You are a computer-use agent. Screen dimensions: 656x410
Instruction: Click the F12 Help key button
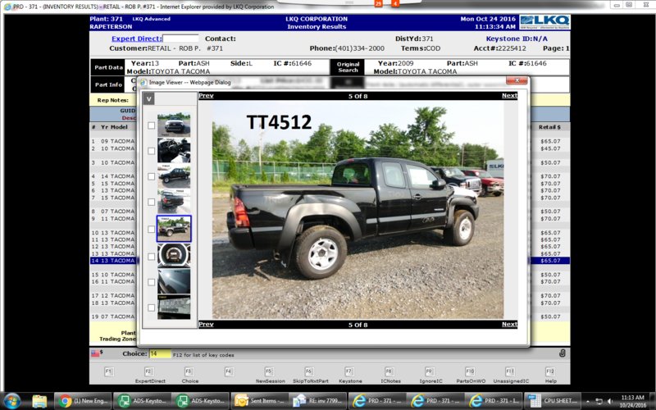550,371
